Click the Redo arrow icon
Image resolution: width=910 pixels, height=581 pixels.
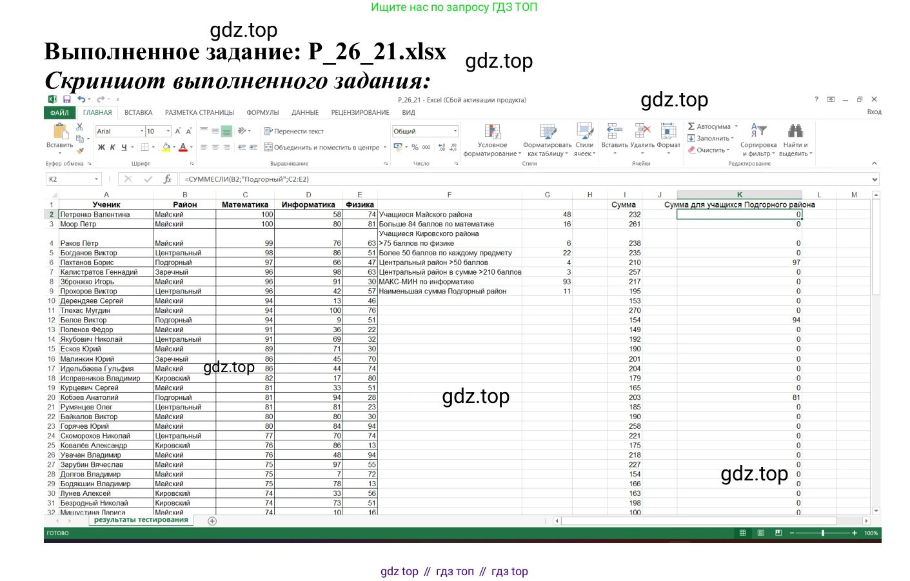(x=101, y=99)
